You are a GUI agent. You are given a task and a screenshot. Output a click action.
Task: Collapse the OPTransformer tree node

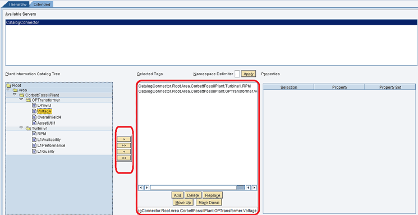(x=21, y=99)
